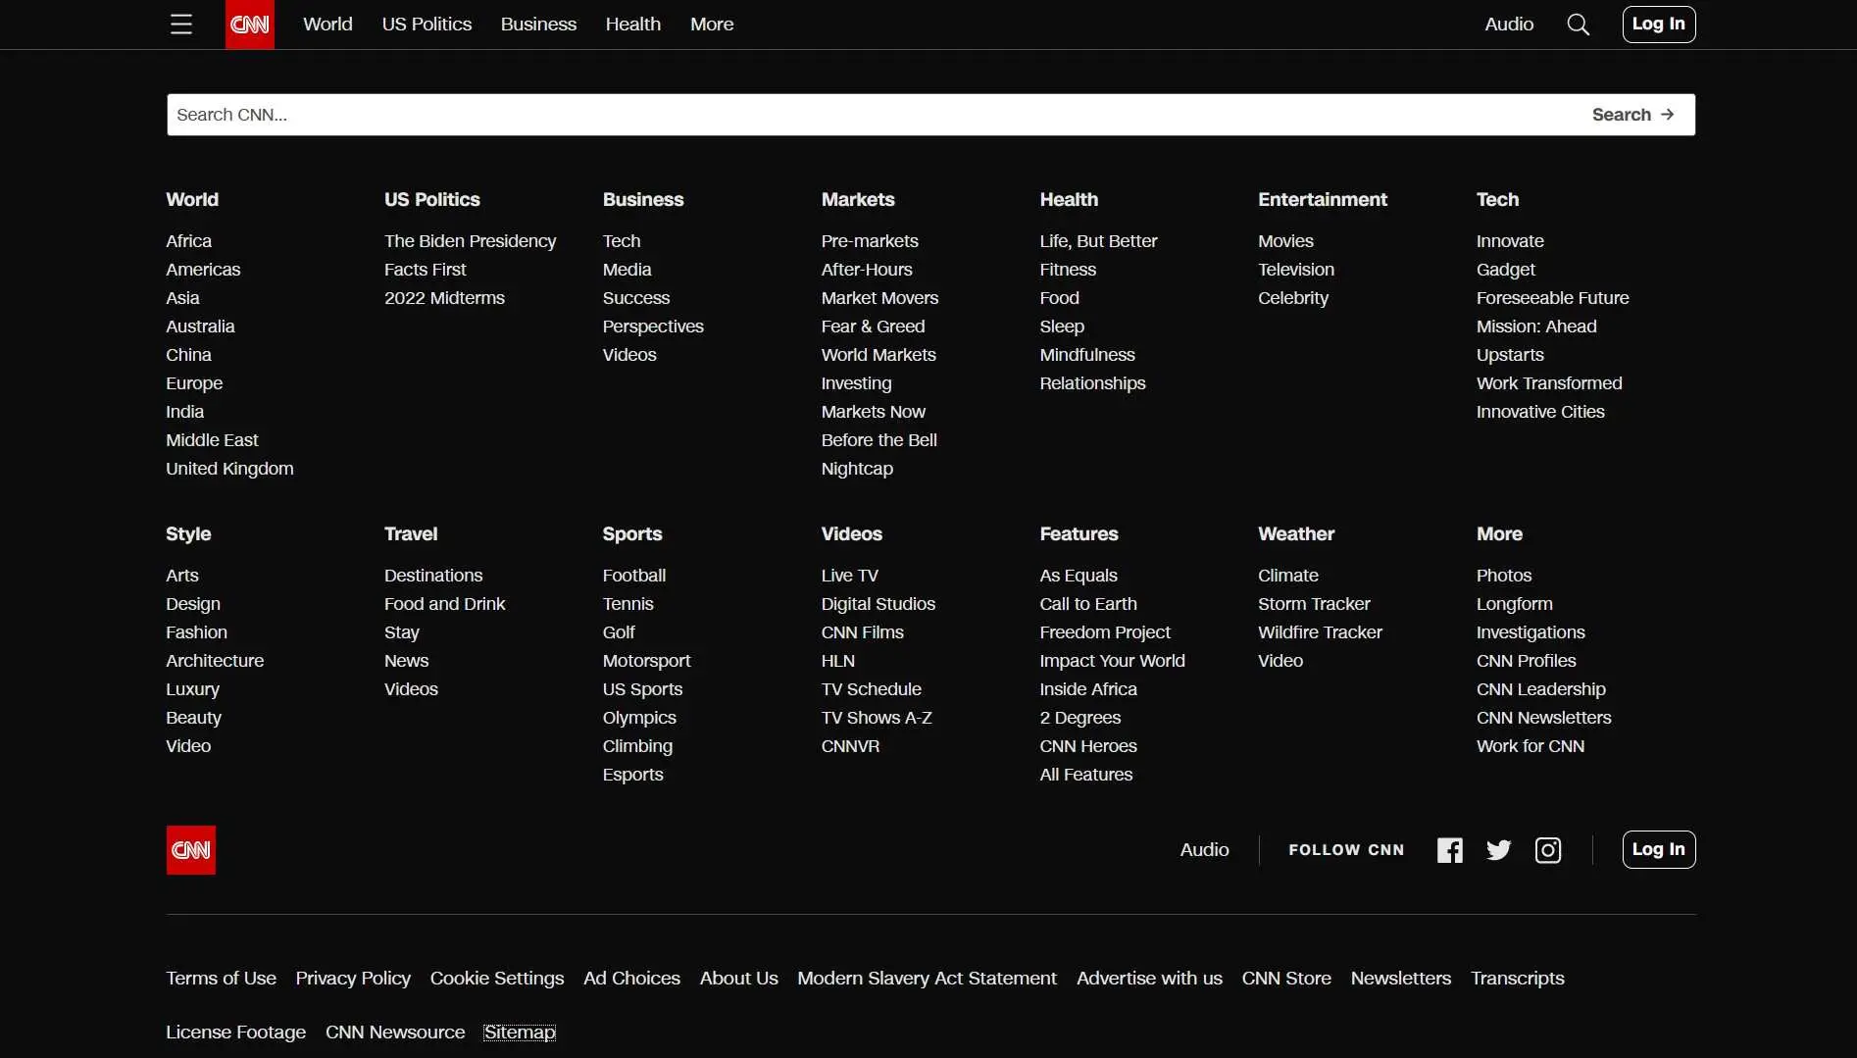Open the Audio section near the footer
The image size is (1857, 1058).
[x=1205, y=849]
